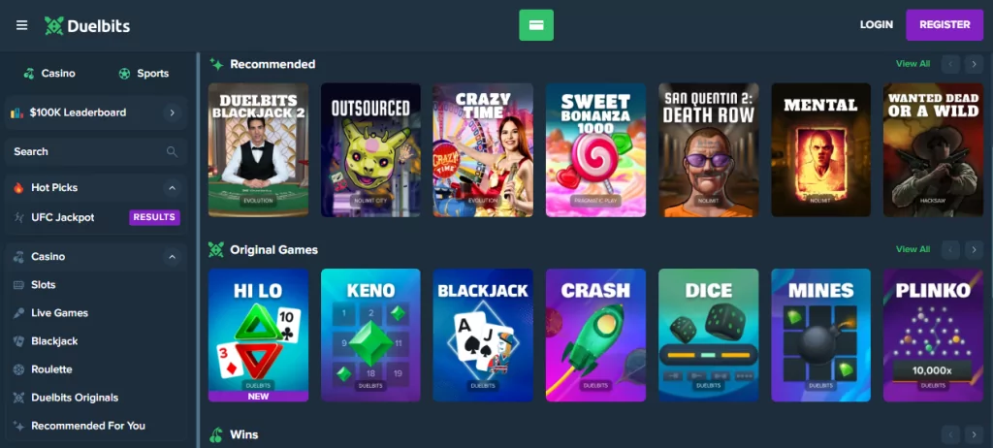993x448 pixels.
Task: Collapse the Hot Picks section
Action: pos(172,187)
